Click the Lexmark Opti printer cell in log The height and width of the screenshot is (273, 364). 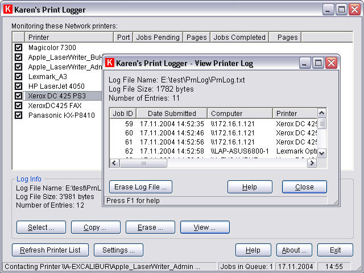[296, 151]
